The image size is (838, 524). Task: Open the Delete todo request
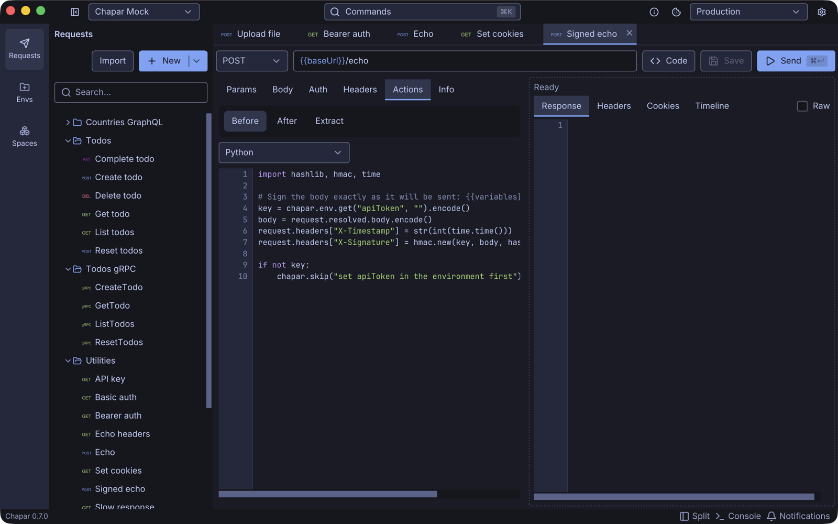click(118, 195)
